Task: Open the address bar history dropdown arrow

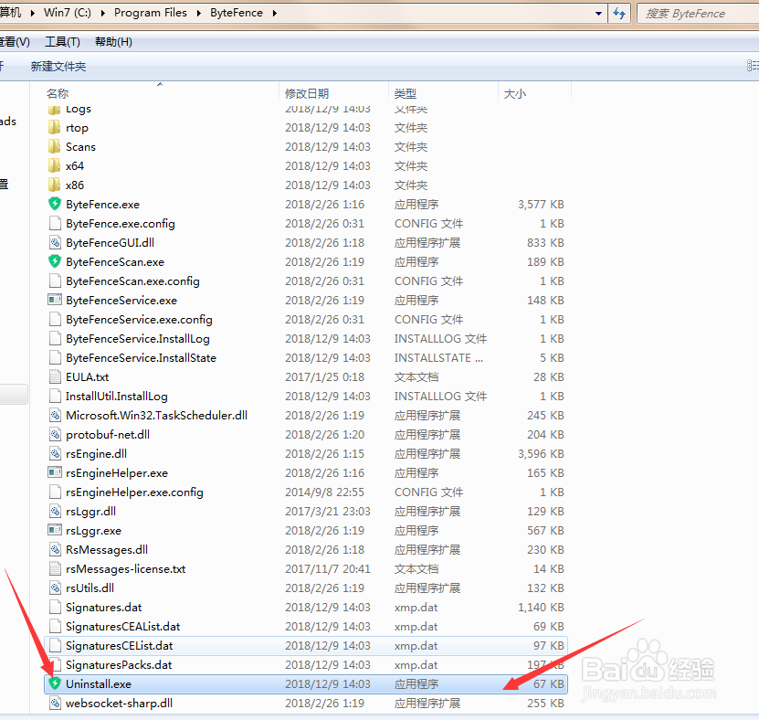Action: pos(599,14)
